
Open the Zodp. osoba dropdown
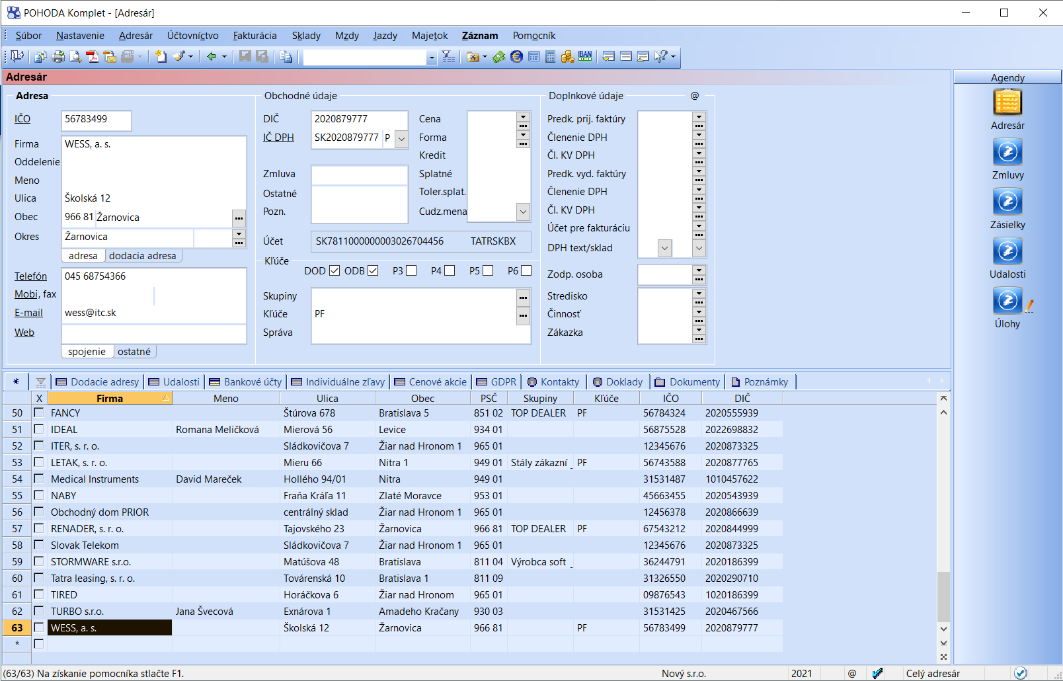coord(699,270)
